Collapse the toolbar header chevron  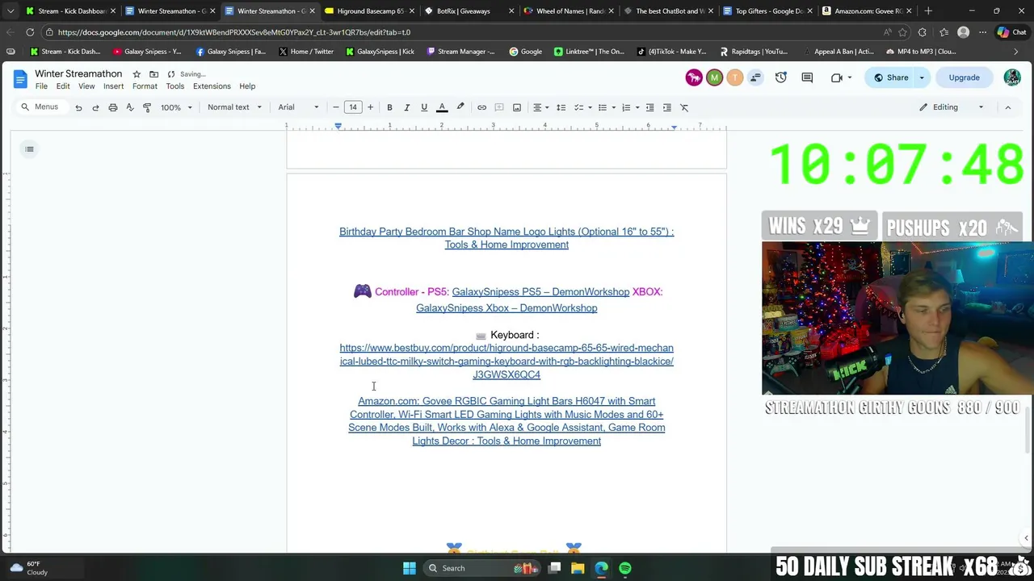pyautogui.click(x=1007, y=107)
